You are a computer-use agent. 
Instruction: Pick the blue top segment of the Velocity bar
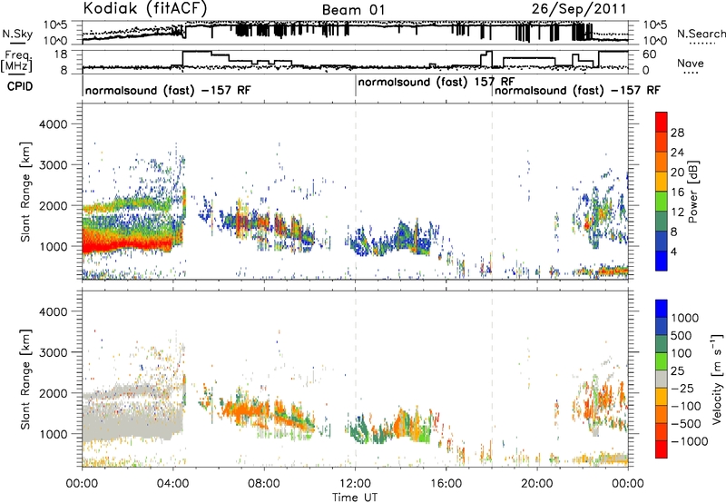click(662, 309)
